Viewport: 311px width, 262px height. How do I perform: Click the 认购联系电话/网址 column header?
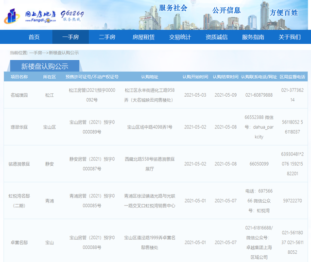click(259, 77)
